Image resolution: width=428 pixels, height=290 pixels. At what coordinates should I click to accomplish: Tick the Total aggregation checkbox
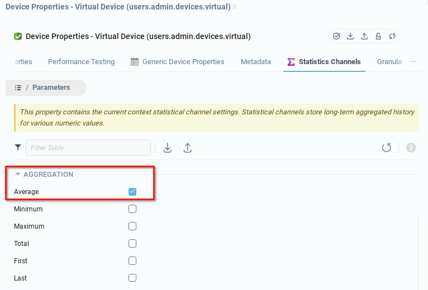pos(132,244)
